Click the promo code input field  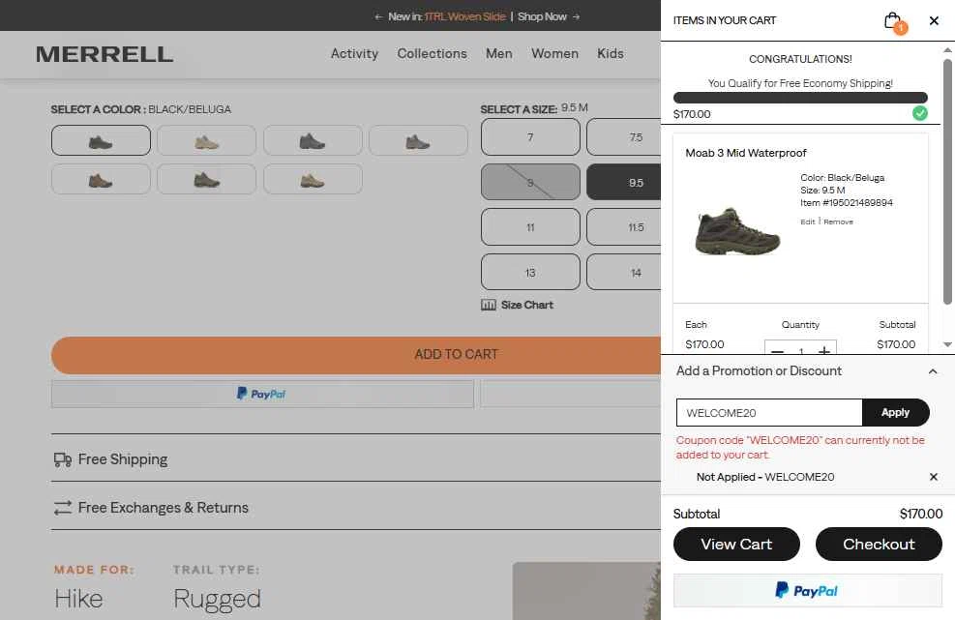(x=769, y=413)
